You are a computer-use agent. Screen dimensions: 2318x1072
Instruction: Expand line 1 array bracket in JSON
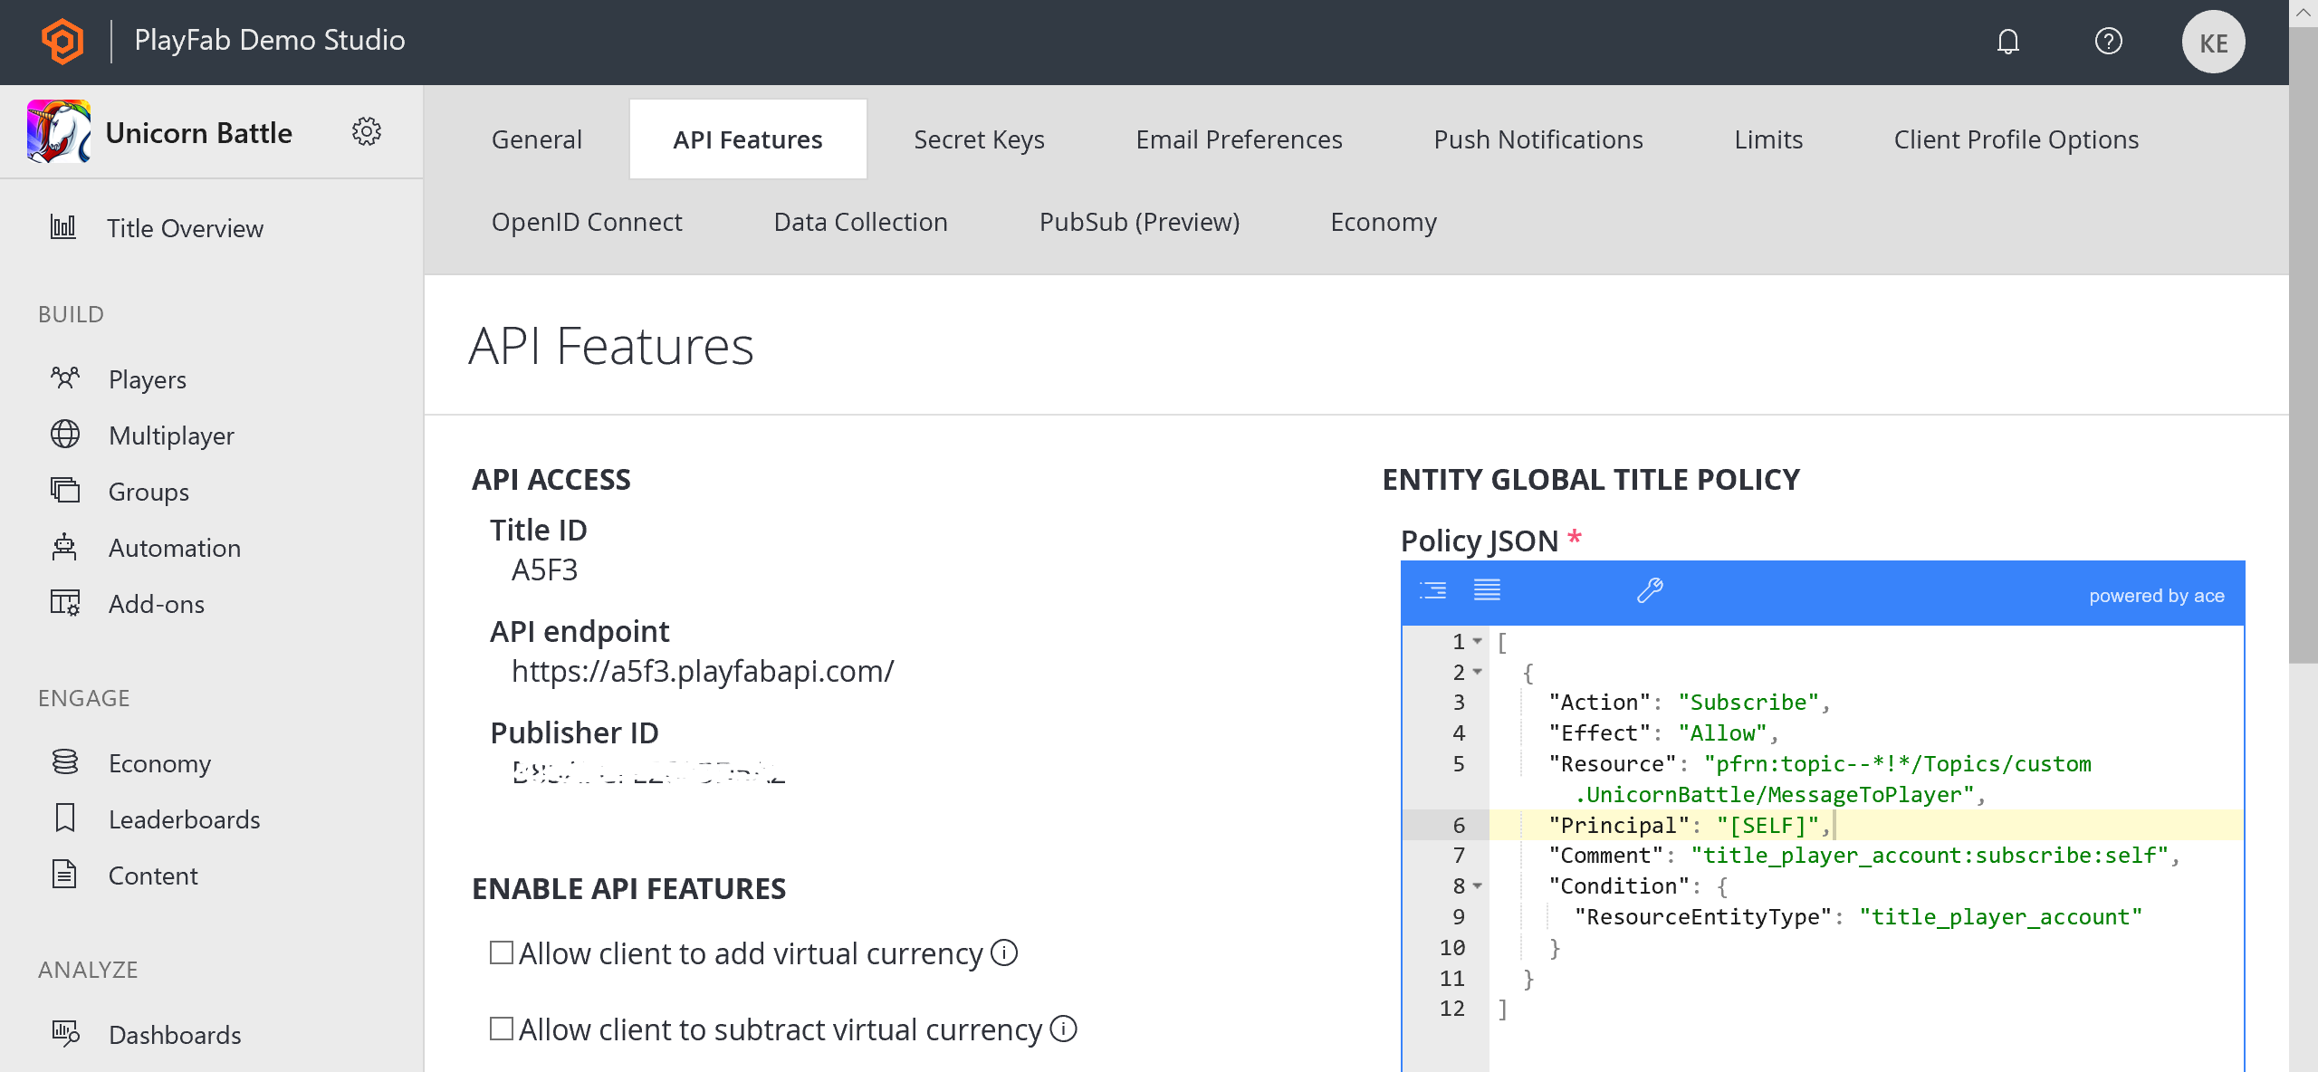[x=1480, y=640]
